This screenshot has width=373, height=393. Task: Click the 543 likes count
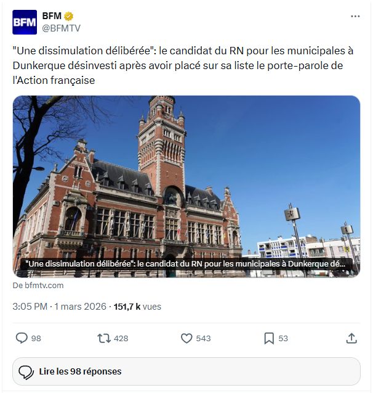click(203, 338)
